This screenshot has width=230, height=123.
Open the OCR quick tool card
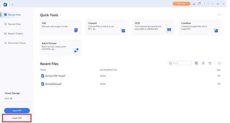coord(153,27)
